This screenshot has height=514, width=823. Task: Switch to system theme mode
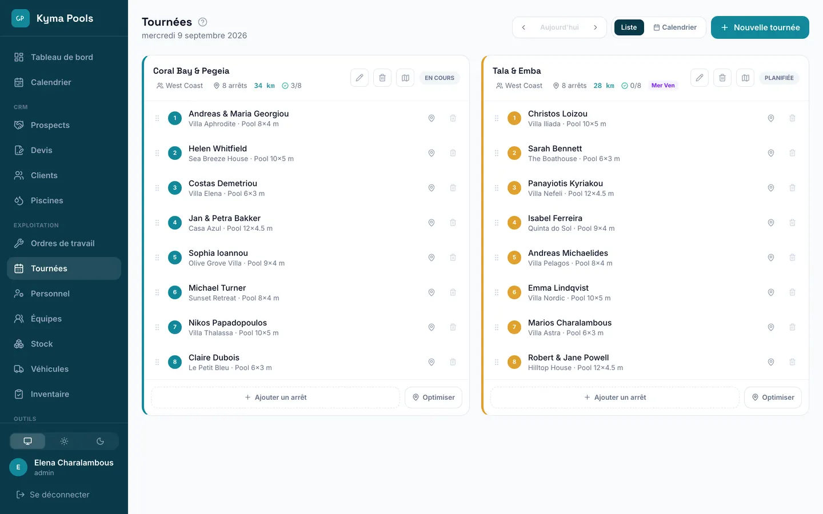[x=27, y=441]
